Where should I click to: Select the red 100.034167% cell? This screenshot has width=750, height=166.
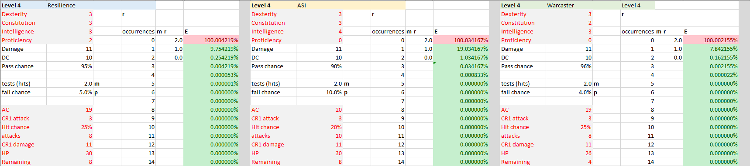(461, 40)
